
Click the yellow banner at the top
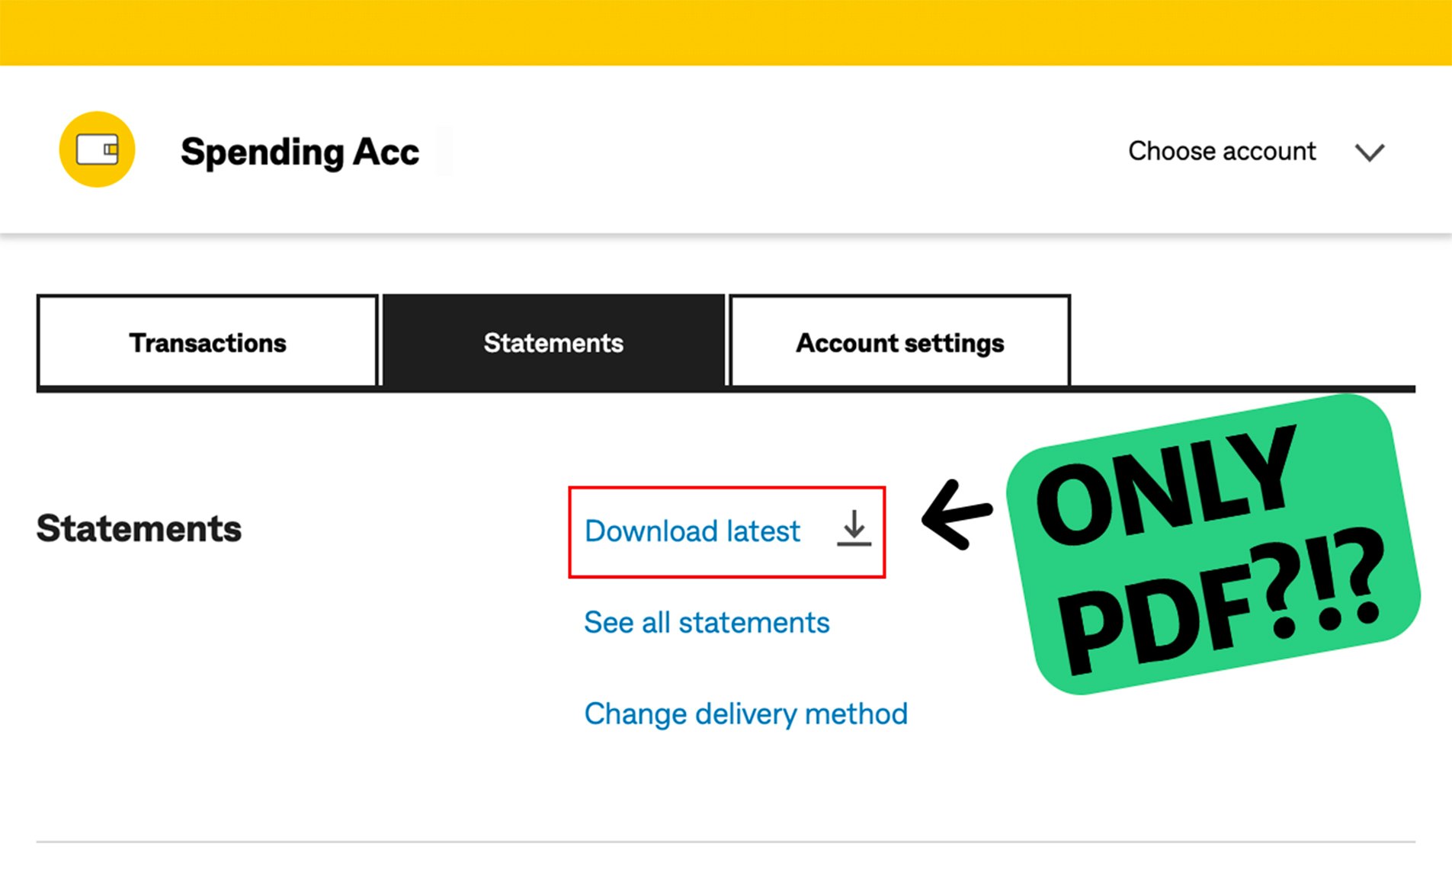(726, 33)
